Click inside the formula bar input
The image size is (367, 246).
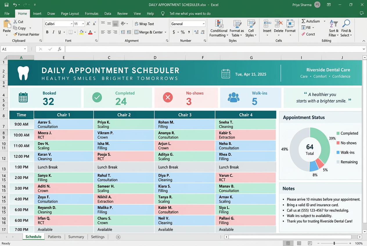213,49
